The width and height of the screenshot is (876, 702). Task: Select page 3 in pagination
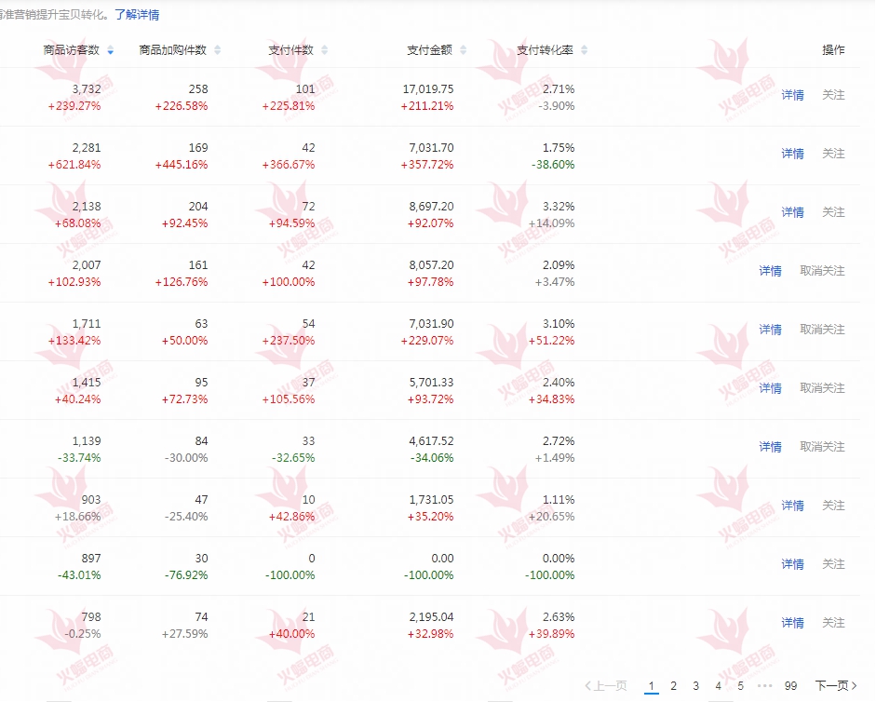[x=695, y=686]
